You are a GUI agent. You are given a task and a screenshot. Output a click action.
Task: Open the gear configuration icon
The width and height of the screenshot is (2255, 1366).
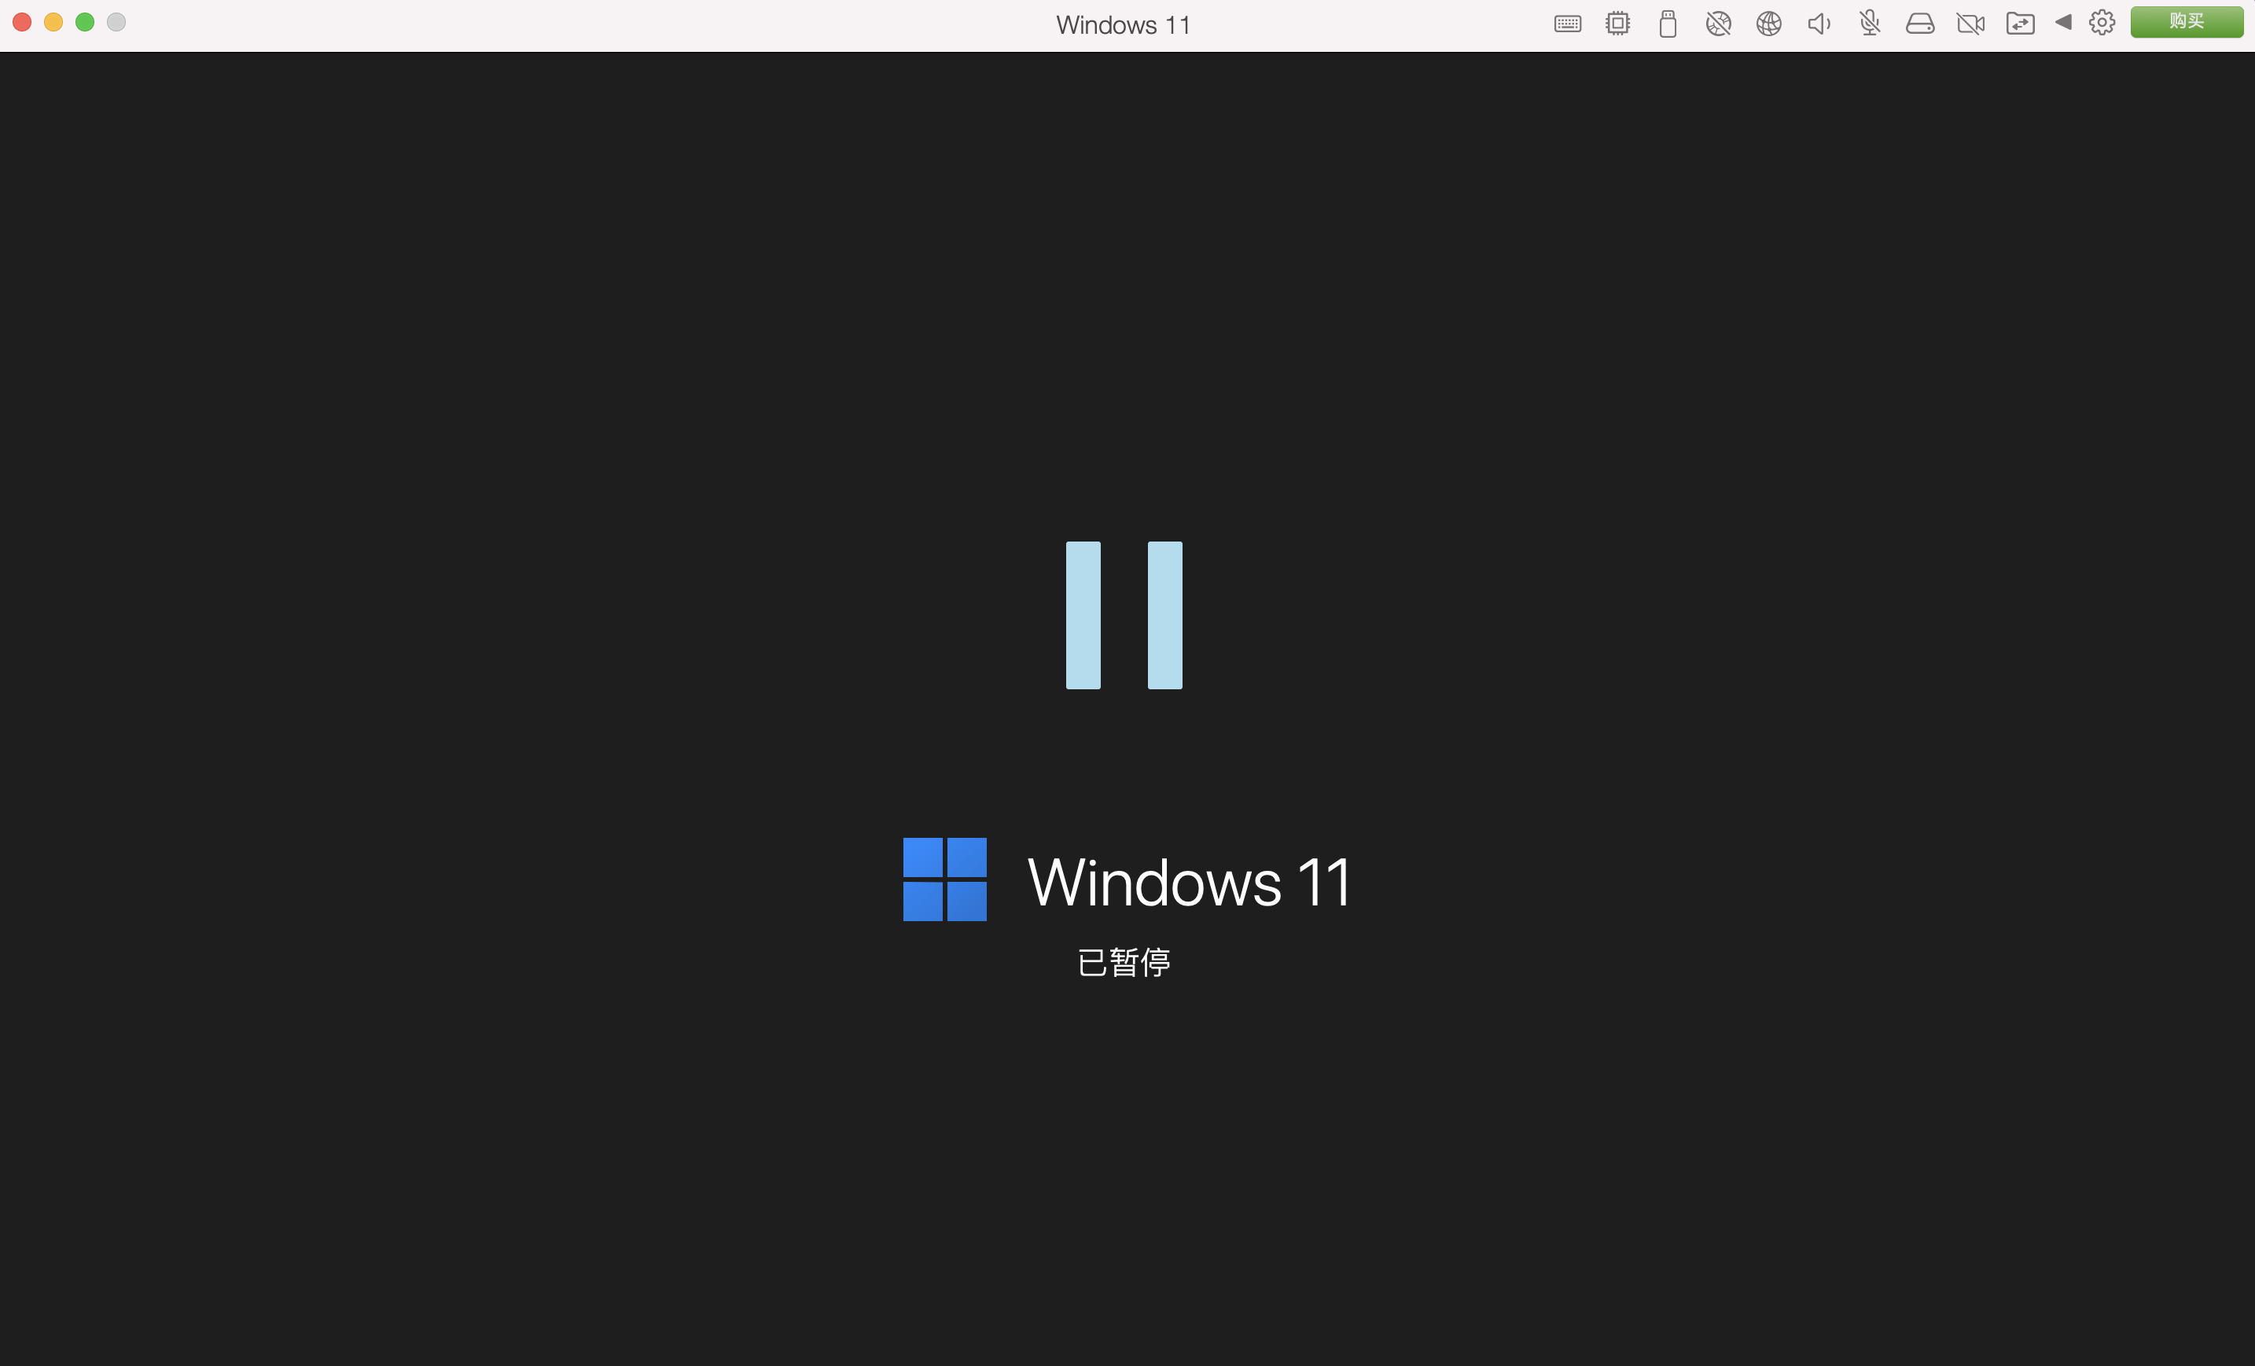(x=2102, y=22)
